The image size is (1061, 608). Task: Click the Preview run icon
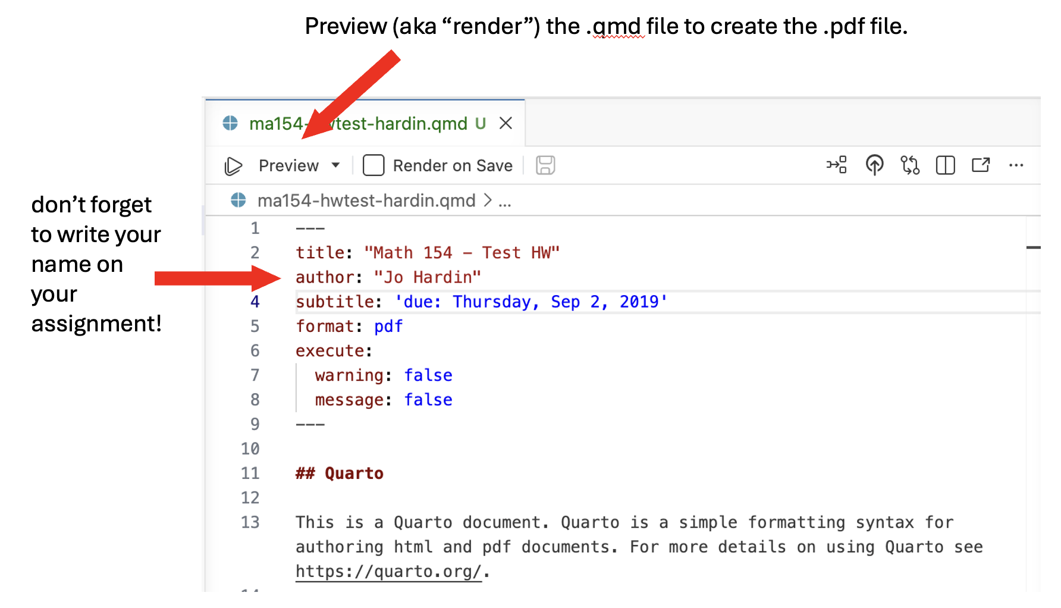pyautogui.click(x=233, y=166)
